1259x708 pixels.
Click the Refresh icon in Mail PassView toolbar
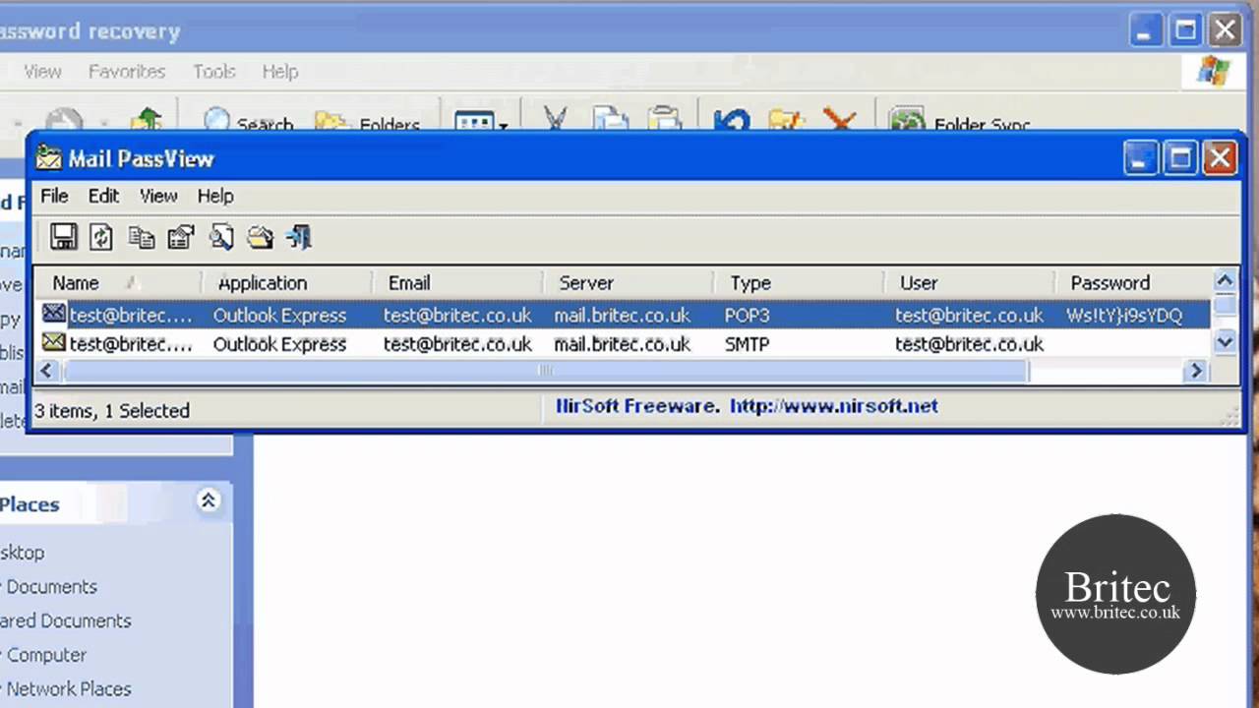click(100, 237)
